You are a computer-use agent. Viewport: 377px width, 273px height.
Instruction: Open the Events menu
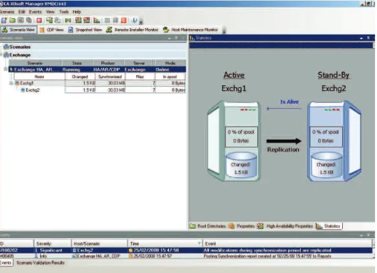[x=36, y=12]
